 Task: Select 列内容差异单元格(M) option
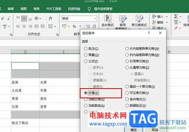coord(142,55)
